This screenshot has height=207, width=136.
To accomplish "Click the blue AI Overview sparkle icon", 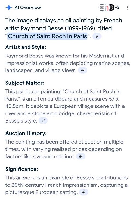I will coord(9,8).
